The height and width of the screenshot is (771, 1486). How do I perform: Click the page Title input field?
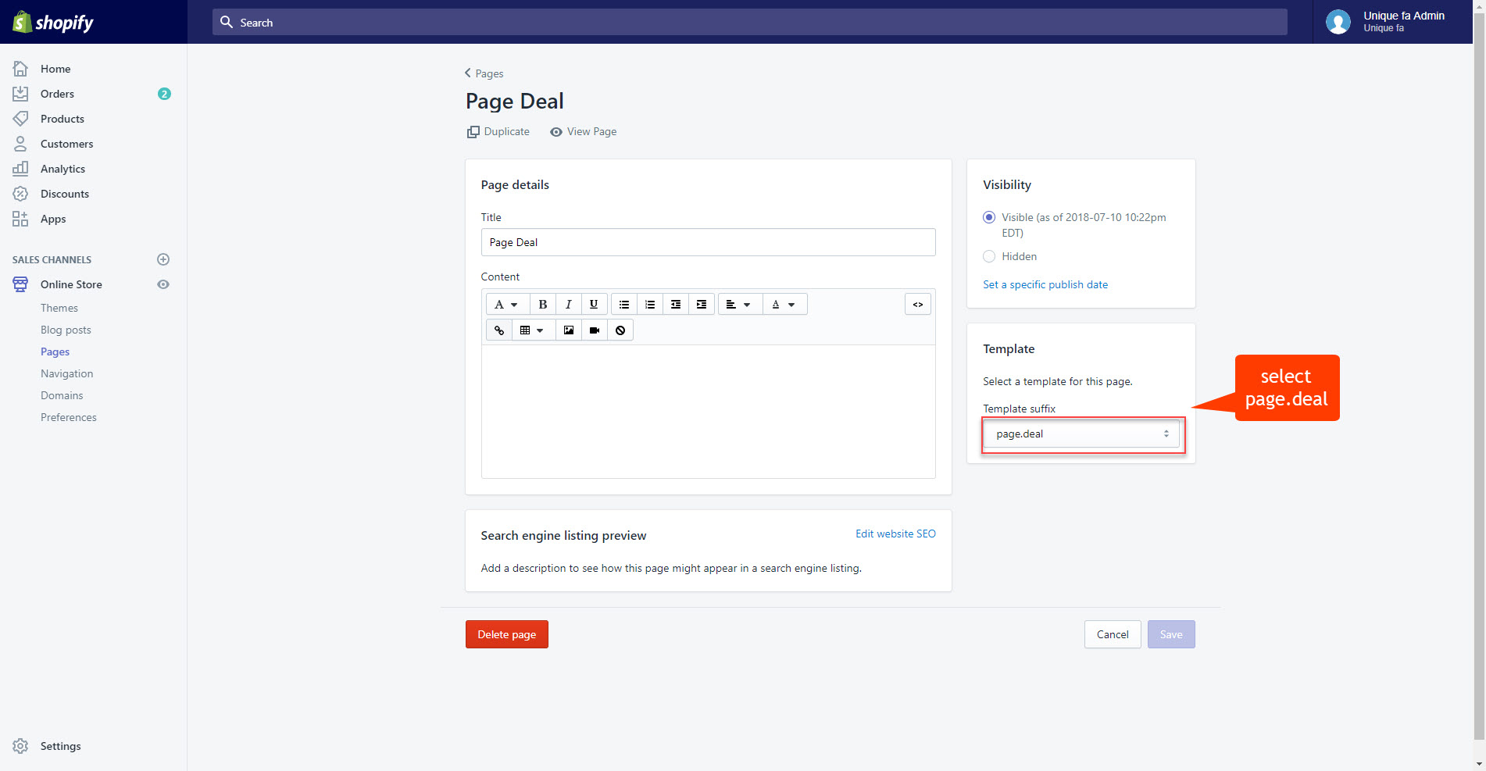point(709,242)
